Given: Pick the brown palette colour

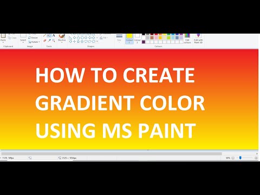Looking at the screenshot, I should pos(152,38).
